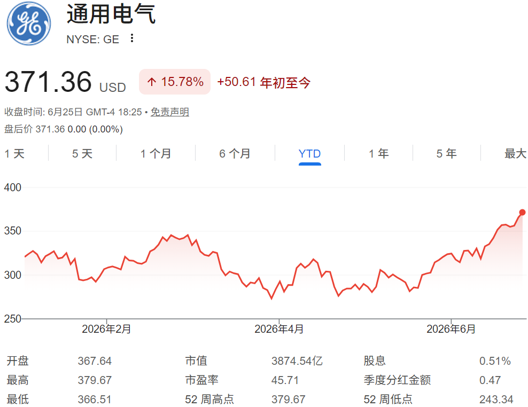
Task: Click the 52 周高点 label
Action: [x=209, y=400]
